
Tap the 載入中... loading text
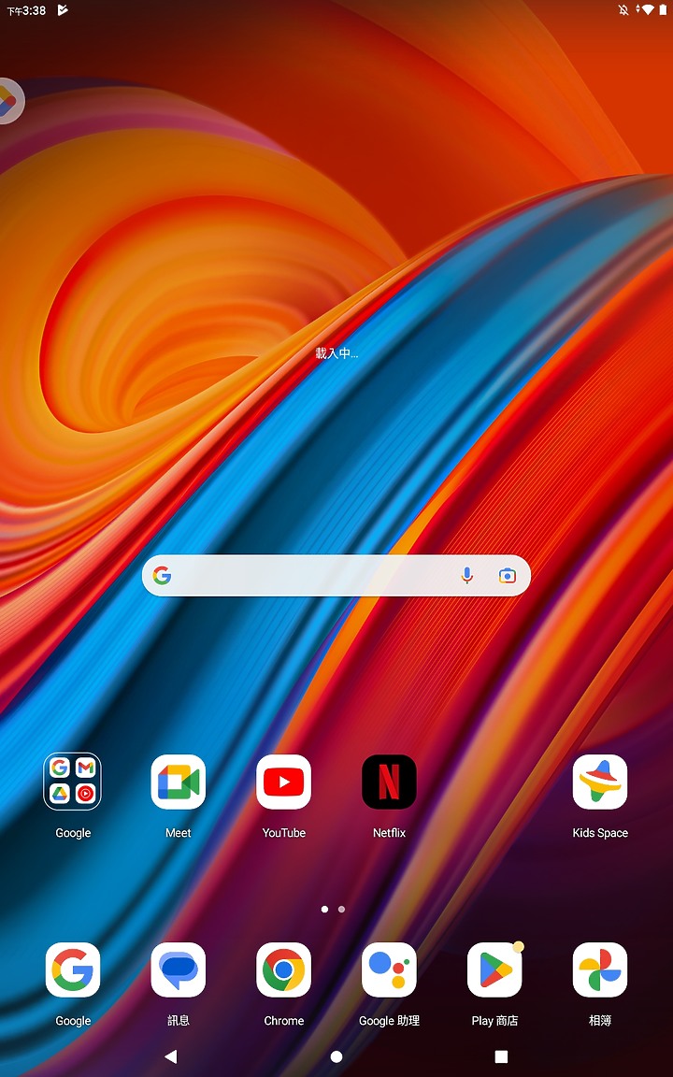336,353
